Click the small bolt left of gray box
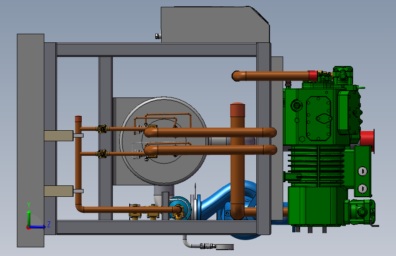Viewport: 396px width, 256px height. point(158,36)
